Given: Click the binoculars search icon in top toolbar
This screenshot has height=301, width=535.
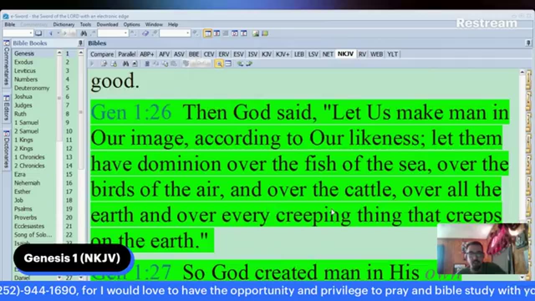Looking at the screenshot, I should point(84,33).
